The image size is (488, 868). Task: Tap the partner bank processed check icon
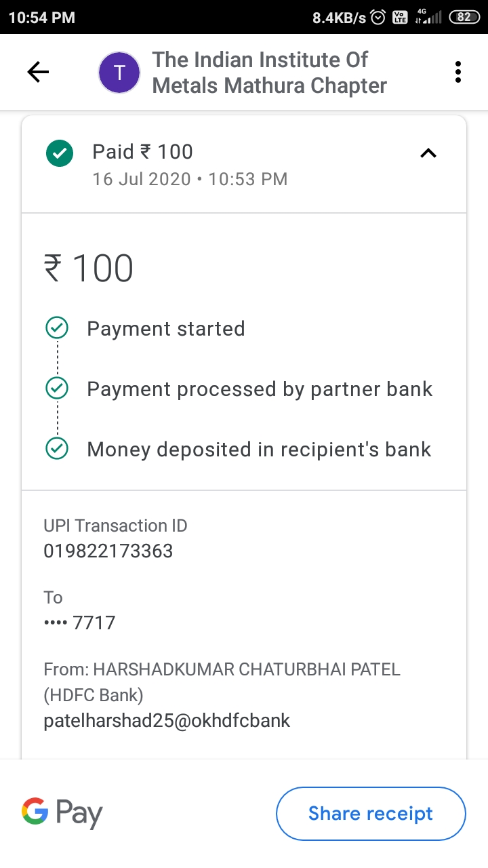coord(56,389)
